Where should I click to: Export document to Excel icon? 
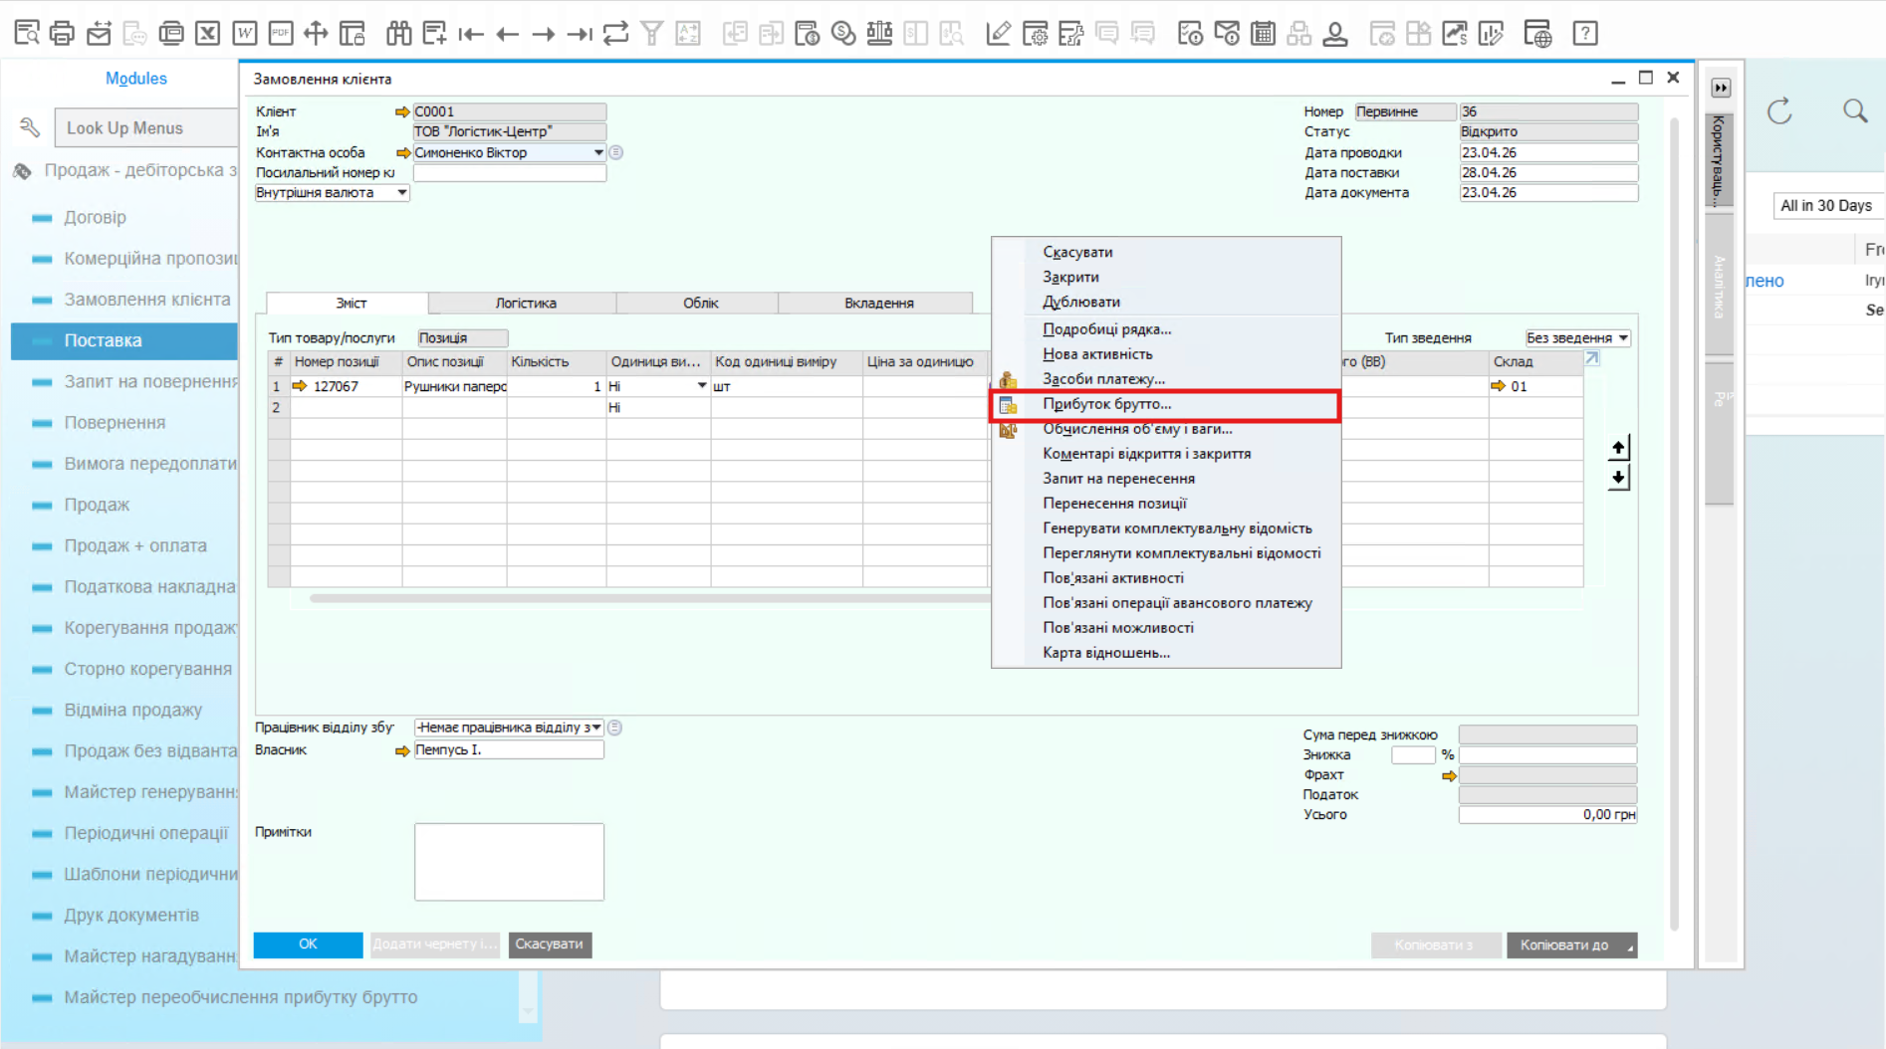pyautogui.click(x=207, y=33)
